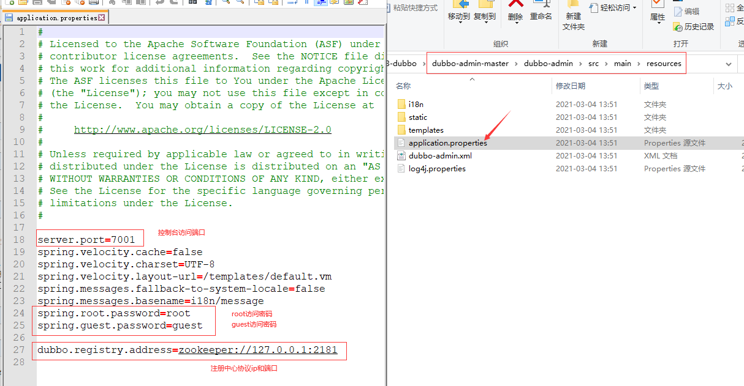Click the application.properties file icon
Viewport: 744px width, 386px height.
point(401,143)
